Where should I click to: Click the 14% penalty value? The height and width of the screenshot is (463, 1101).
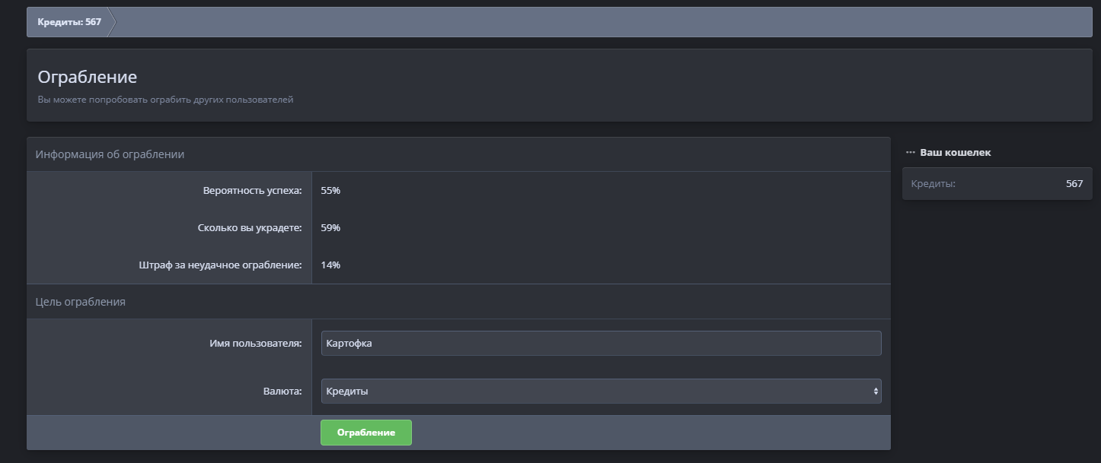pyautogui.click(x=330, y=265)
